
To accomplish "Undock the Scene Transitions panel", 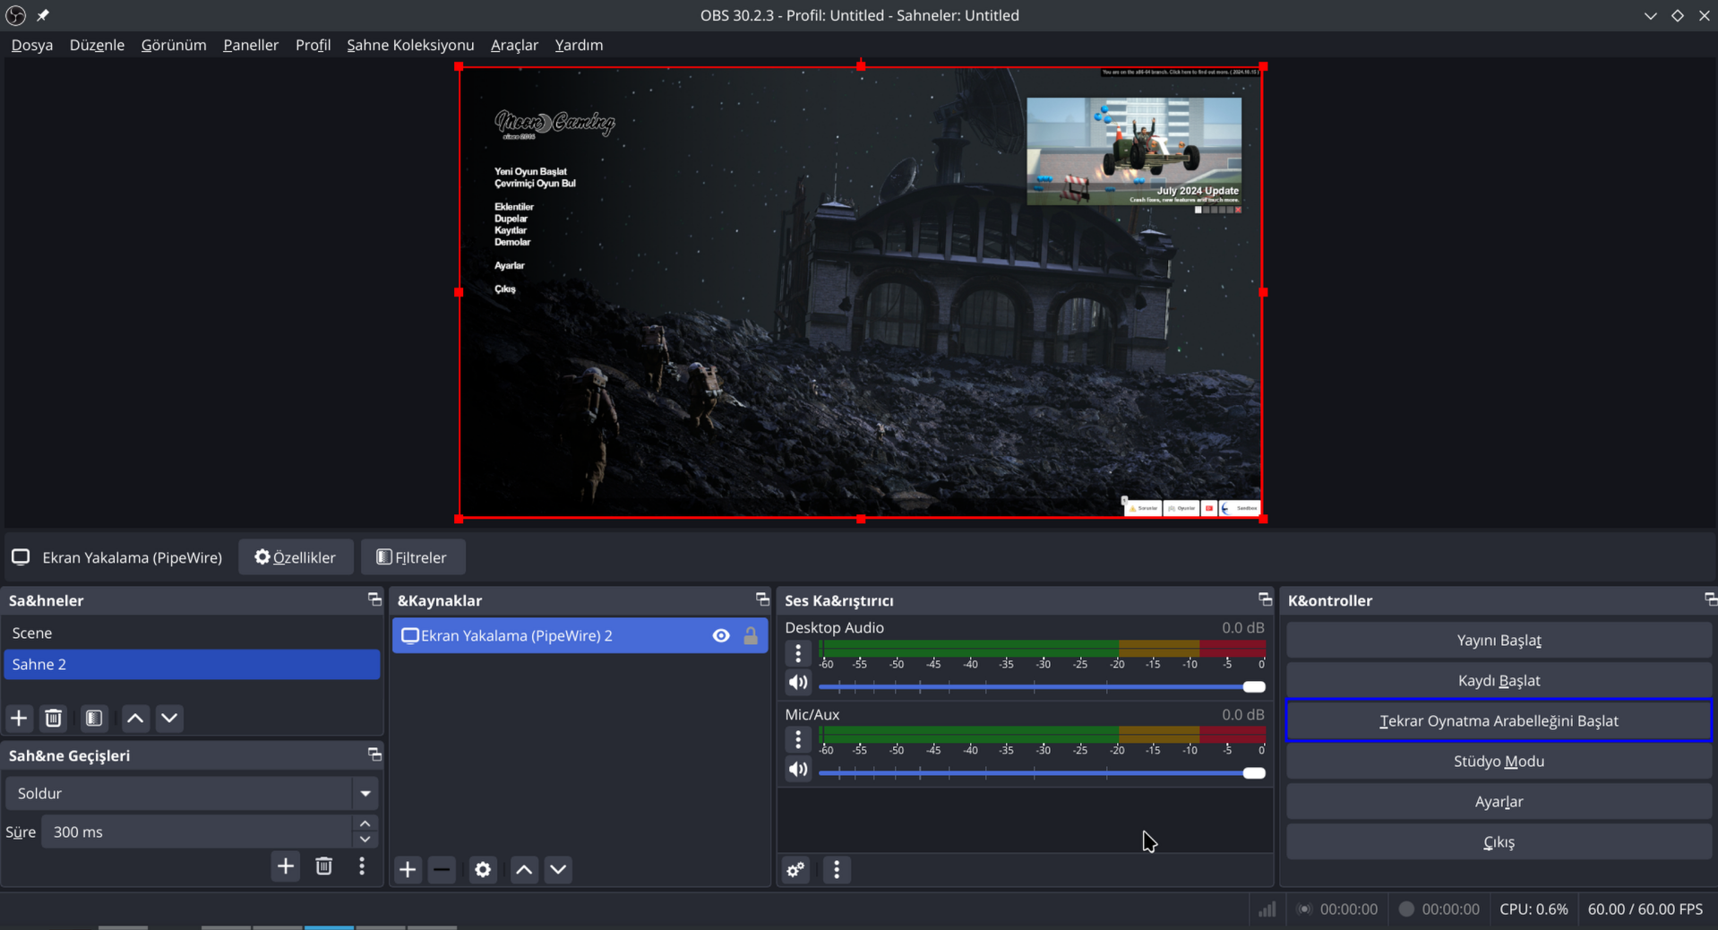I will 374,754.
